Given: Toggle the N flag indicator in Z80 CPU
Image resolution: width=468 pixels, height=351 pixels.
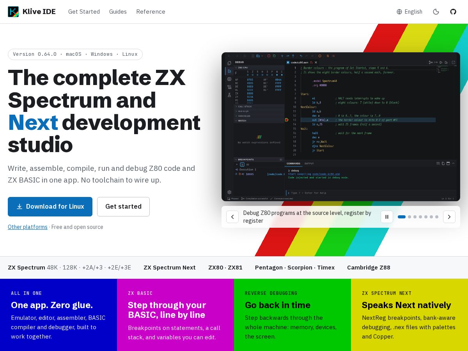Looking at the screenshot, I should point(277,74).
